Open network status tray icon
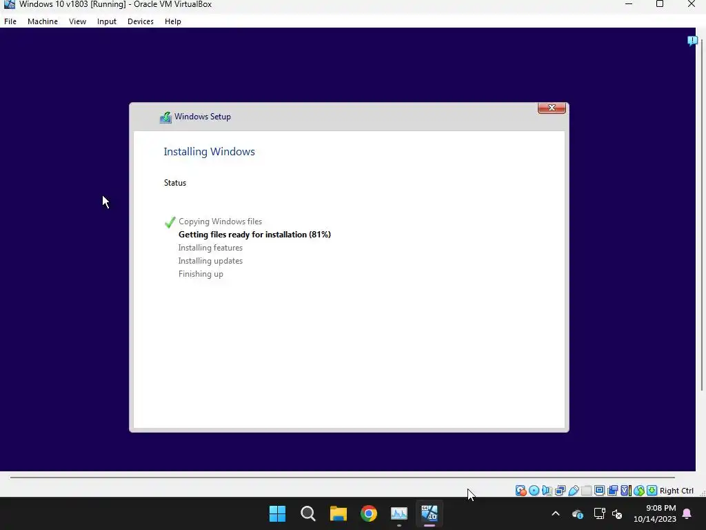The height and width of the screenshot is (530, 706). [599, 513]
